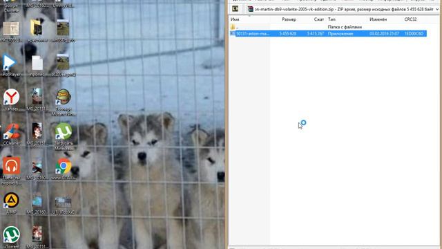This screenshot has height=249, width=442.
Task: Click the CRC32 value 1ED00C6D
Action: pos(414,34)
